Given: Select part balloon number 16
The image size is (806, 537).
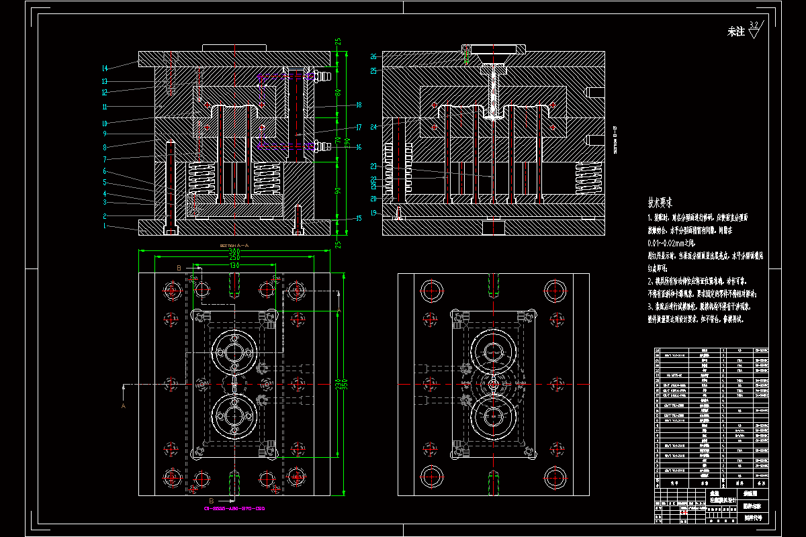Looking at the screenshot, I should click(x=359, y=147).
